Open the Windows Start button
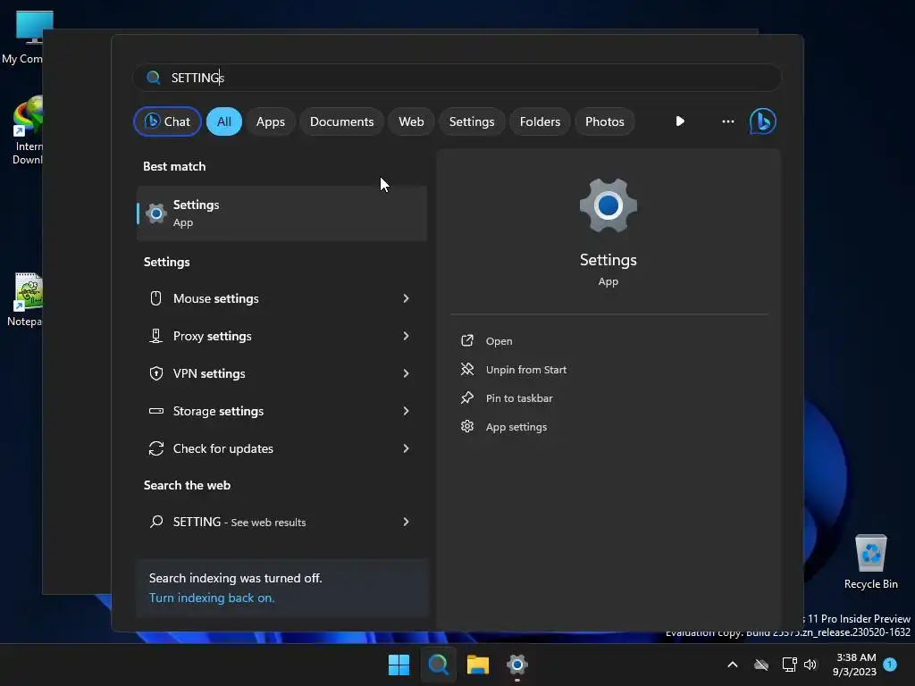The height and width of the screenshot is (686, 915). [x=399, y=665]
